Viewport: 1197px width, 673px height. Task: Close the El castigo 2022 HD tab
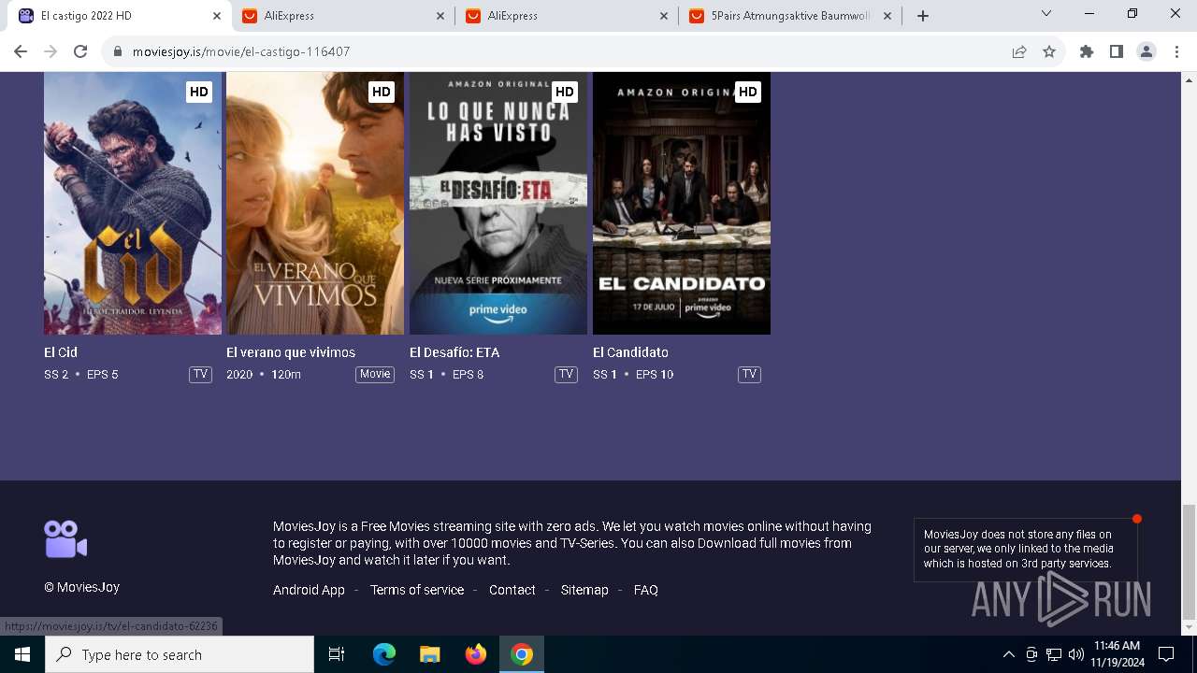click(x=217, y=16)
